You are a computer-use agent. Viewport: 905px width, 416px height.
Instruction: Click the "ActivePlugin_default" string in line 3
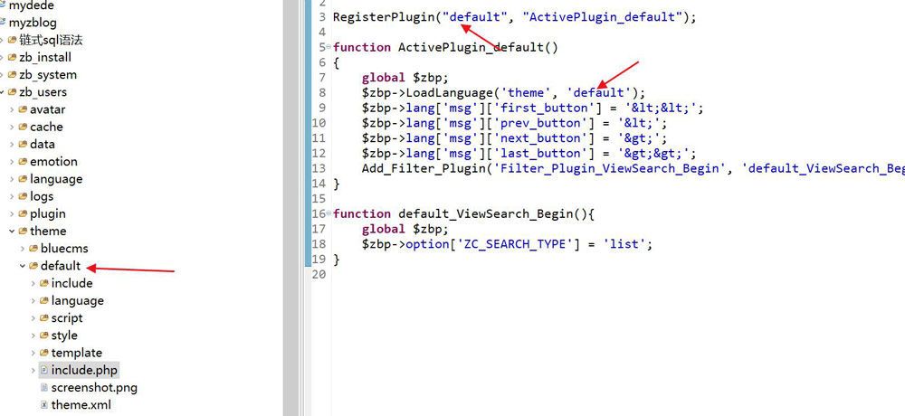603,17
